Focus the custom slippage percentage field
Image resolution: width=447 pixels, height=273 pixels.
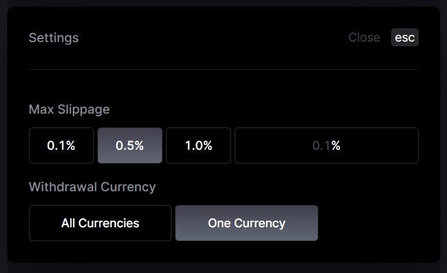326,146
